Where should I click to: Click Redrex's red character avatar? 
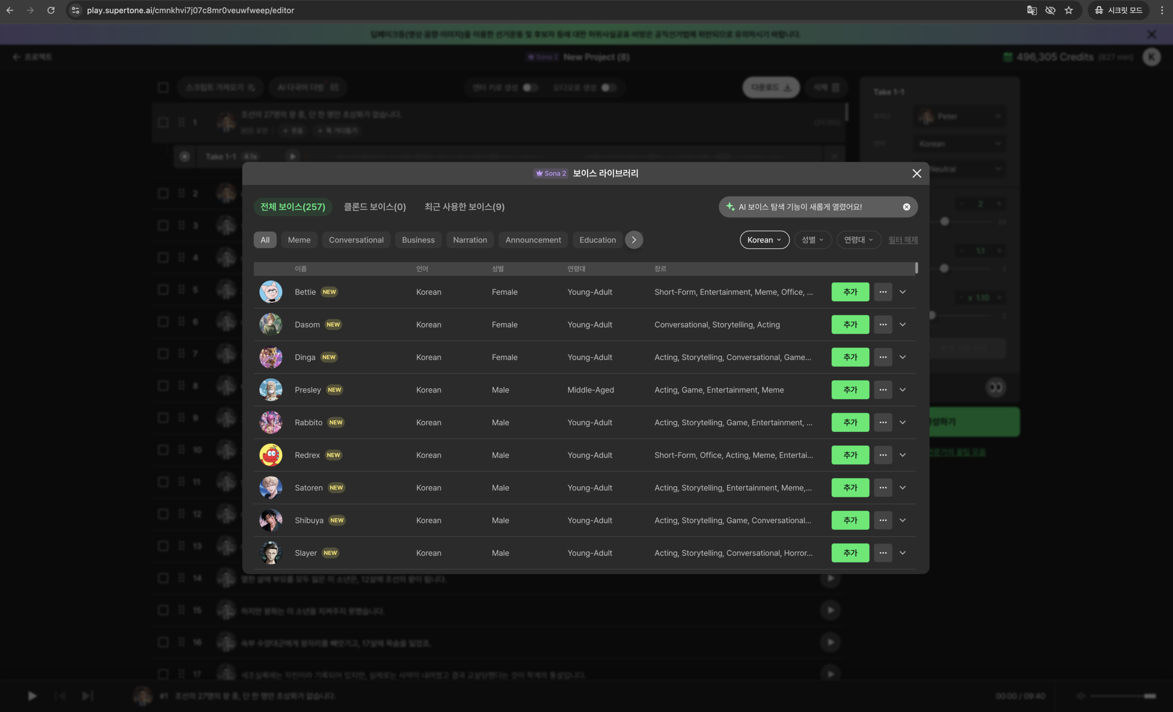pos(270,455)
